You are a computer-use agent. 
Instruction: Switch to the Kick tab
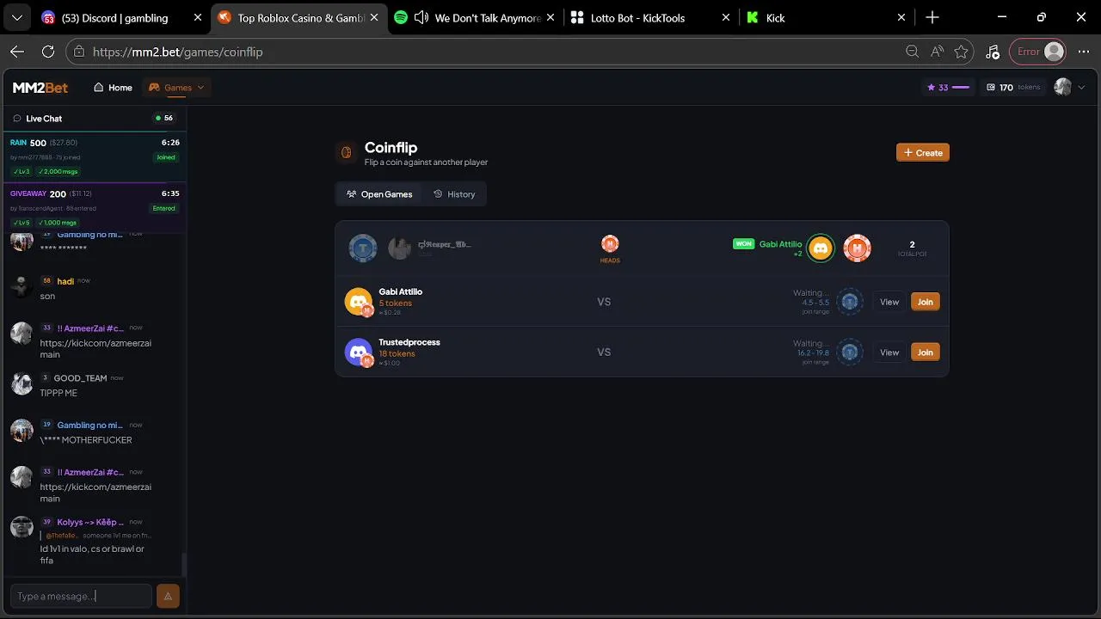[x=827, y=17]
